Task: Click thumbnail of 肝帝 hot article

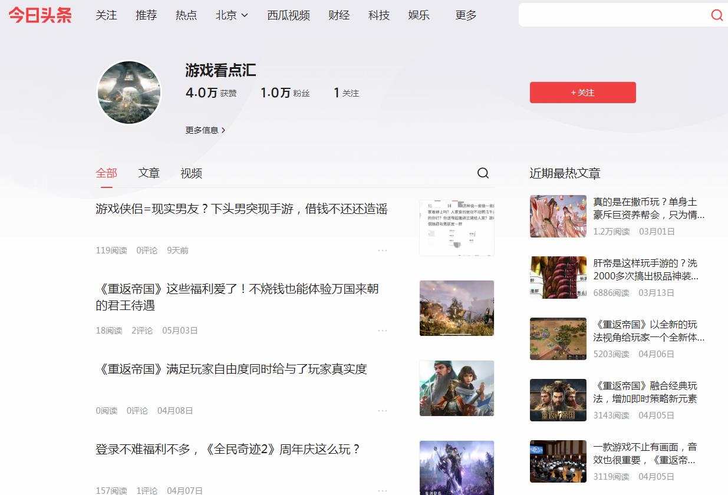Action: tap(558, 278)
